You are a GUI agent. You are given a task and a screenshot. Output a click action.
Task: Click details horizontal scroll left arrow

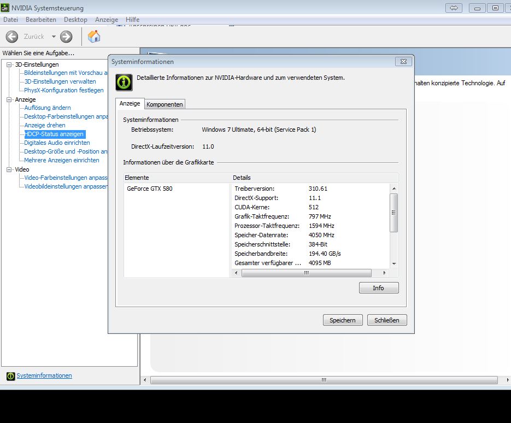pos(236,273)
